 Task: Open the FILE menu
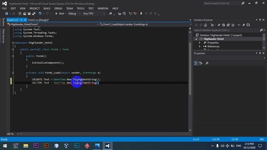tap(5, 8)
